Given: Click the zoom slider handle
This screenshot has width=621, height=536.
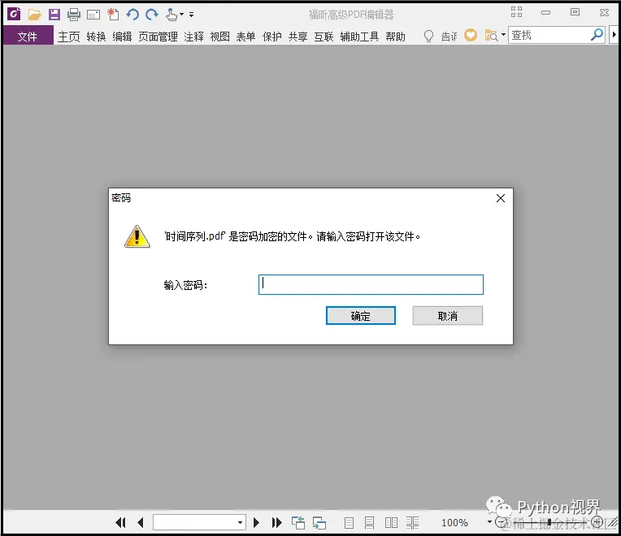Looking at the screenshot, I should (549, 523).
